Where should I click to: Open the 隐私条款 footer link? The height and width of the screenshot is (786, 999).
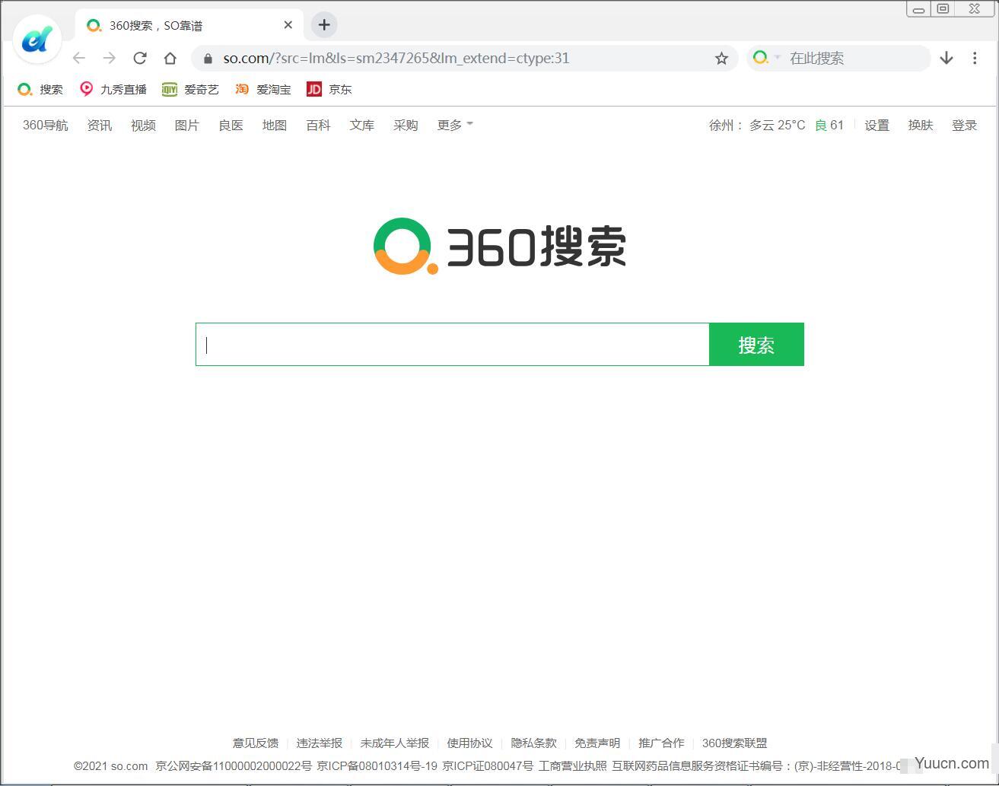(534, 743)
